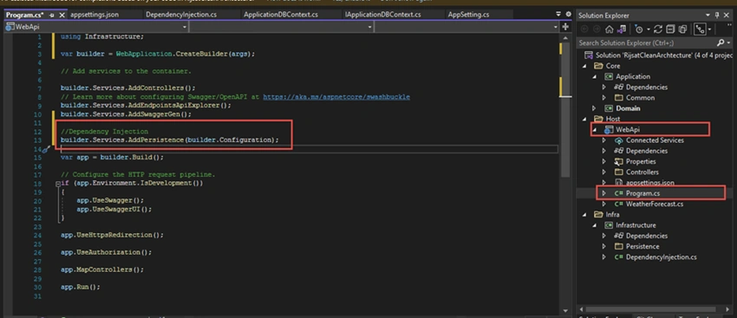Click Solution Explorer navigate forward arrow

(x=597, y=29)
